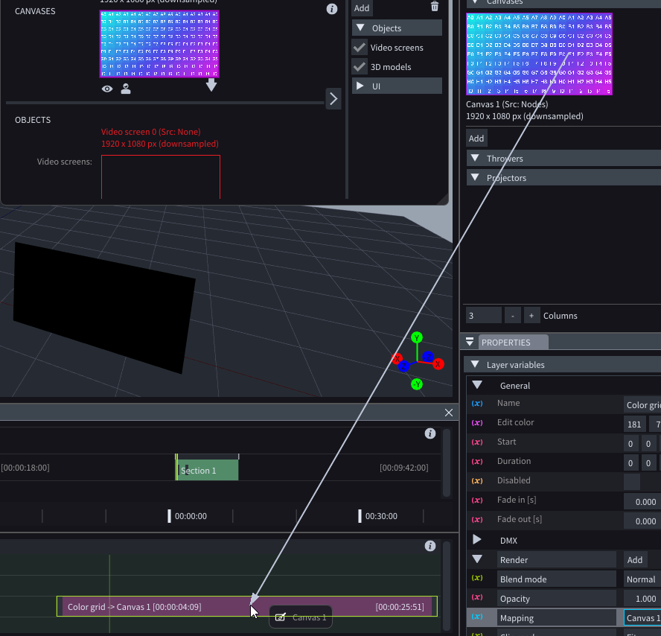Screen dimensions: 661x636
Task: Click the info icon in the sections timeline
Action: (x=430, y=433)
